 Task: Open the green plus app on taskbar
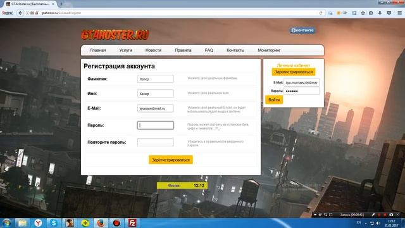pos(85,223)
